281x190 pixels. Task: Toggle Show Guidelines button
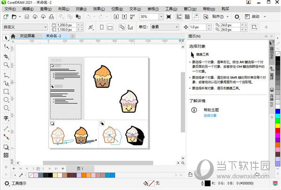tap(195, 16)
